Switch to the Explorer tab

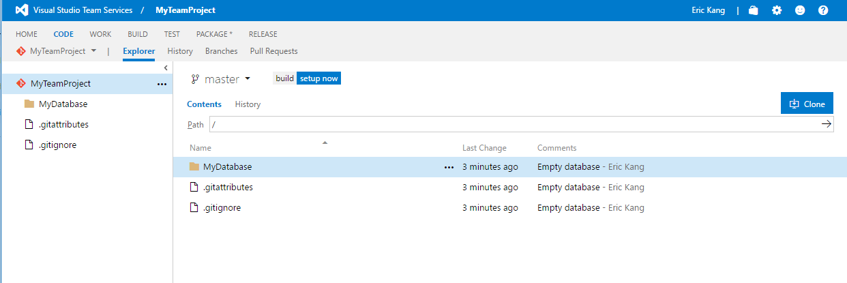pyautogui.click(x=139, y=51)
